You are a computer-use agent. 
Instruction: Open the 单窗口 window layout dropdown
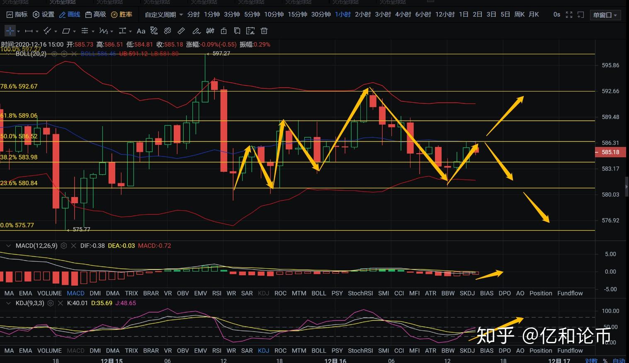[x=605, y=15]
